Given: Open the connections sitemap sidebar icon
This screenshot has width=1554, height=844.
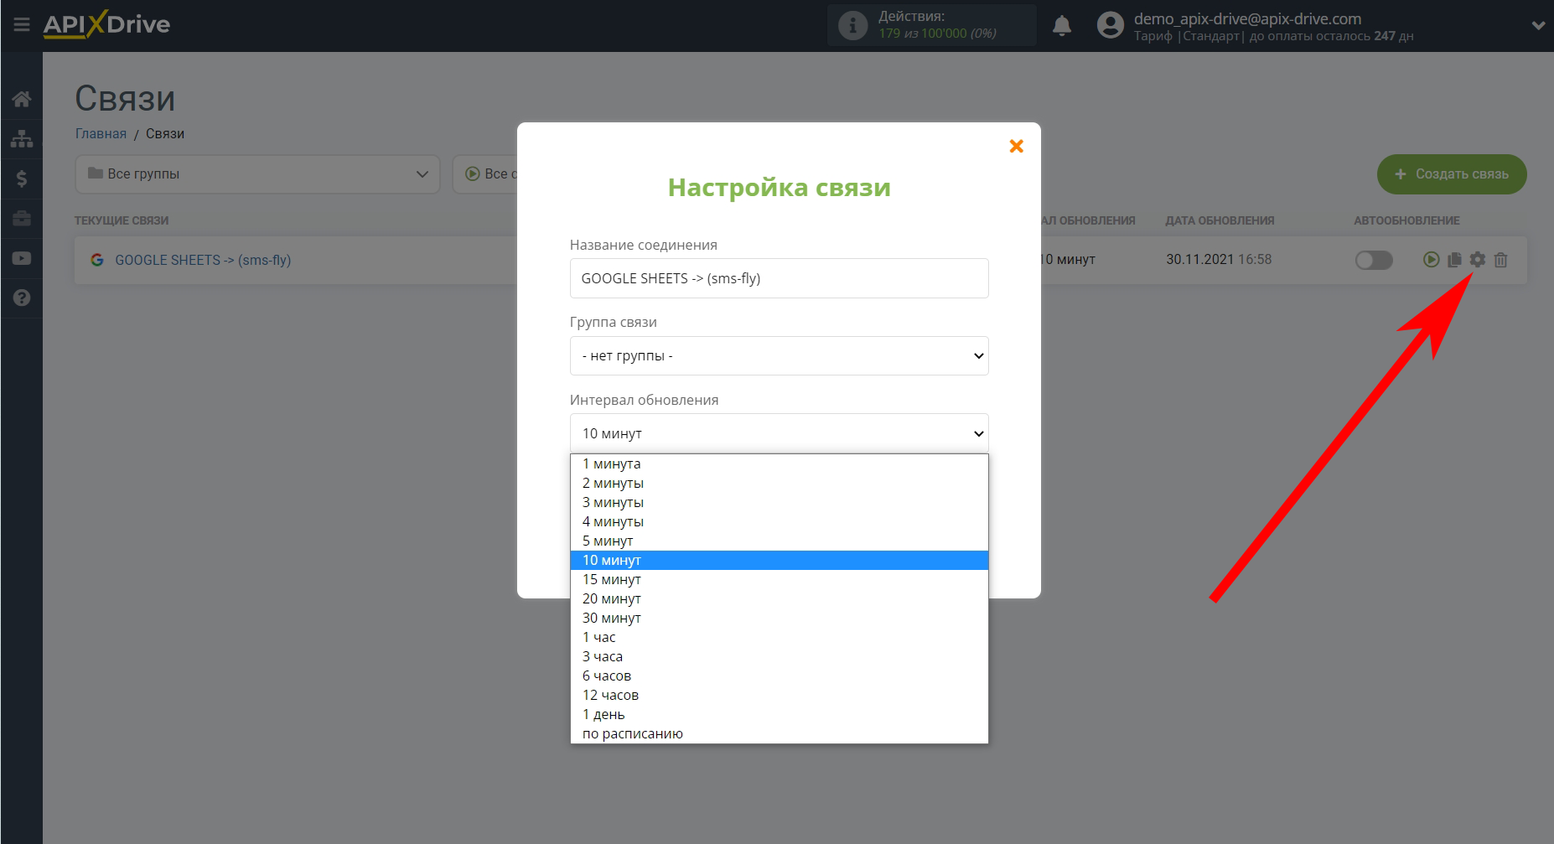Looking at the screenshot, I should point(22,138).
